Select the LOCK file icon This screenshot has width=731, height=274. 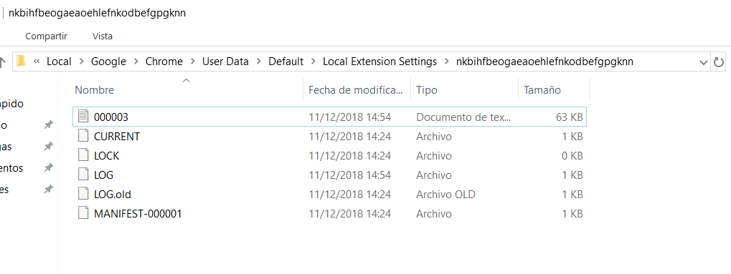(83, 155)
